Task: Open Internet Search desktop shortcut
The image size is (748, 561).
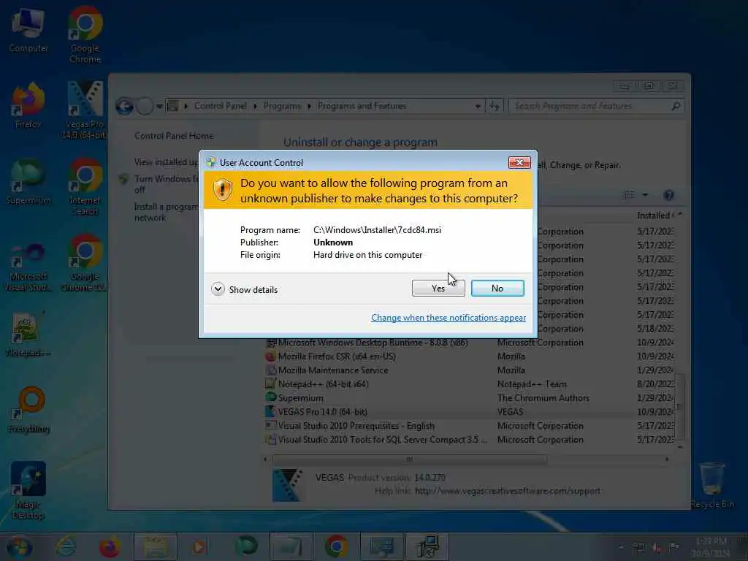Action: pos(85,187)
